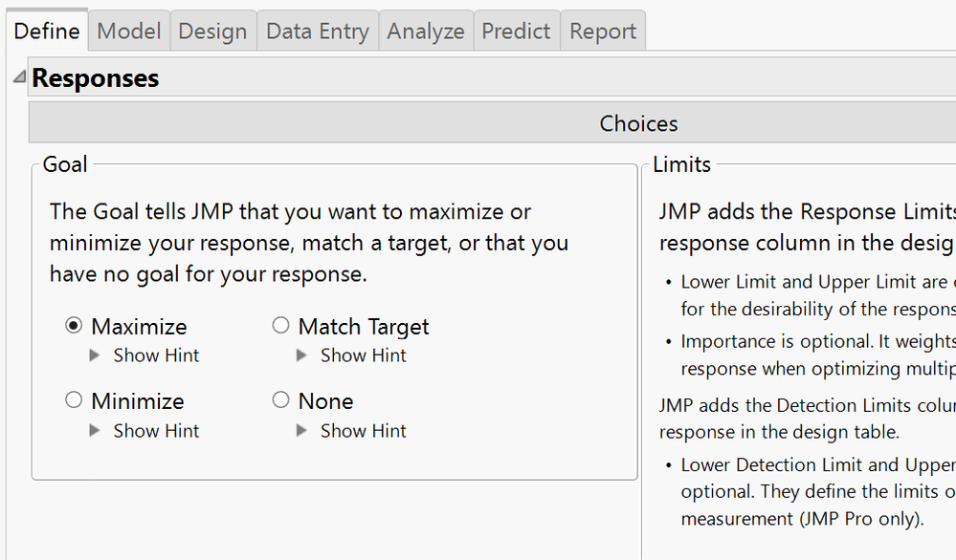This screenshot has width=956, height=560.
Task: Expand Show Hint under Maximize
Action: pos(155,355)
